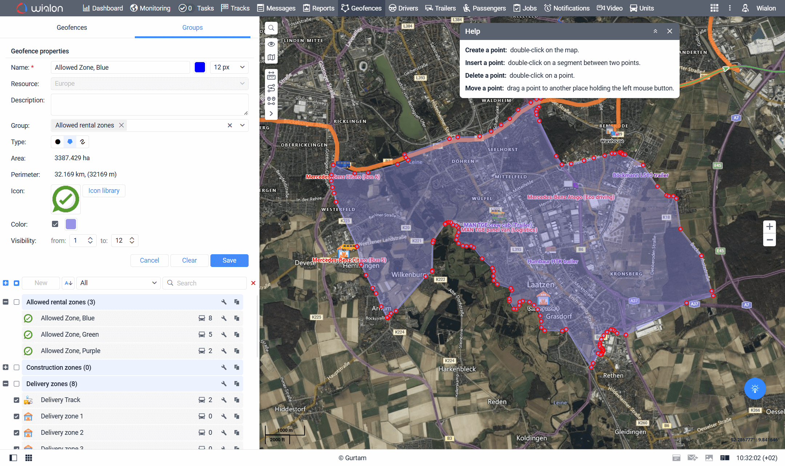The width and height of the screenshot is (785, 466).
Task: Switch to the Geofences tab
Action: pyautogui.click(x=72, y=27)
